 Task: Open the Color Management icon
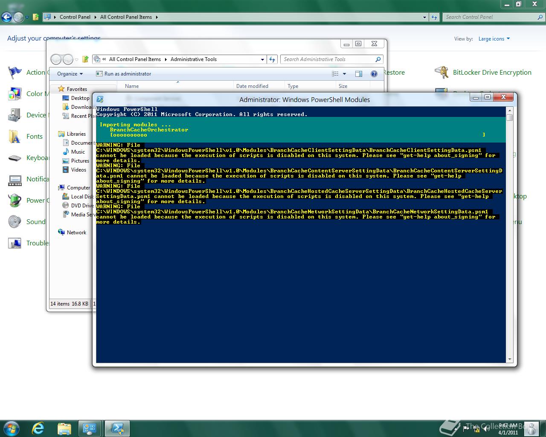(x=15, y=94)
